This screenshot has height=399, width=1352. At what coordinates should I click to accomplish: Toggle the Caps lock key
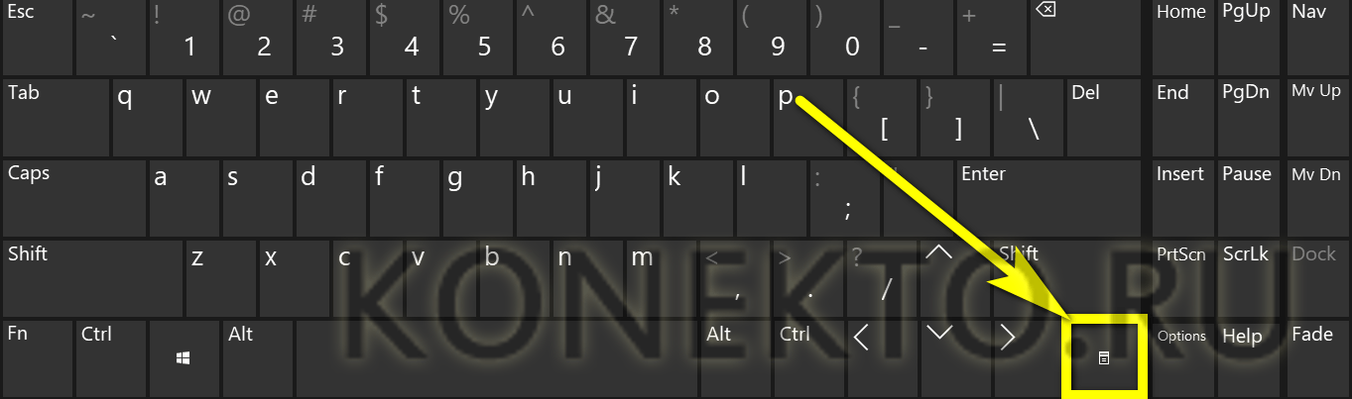tap(73, 197)
